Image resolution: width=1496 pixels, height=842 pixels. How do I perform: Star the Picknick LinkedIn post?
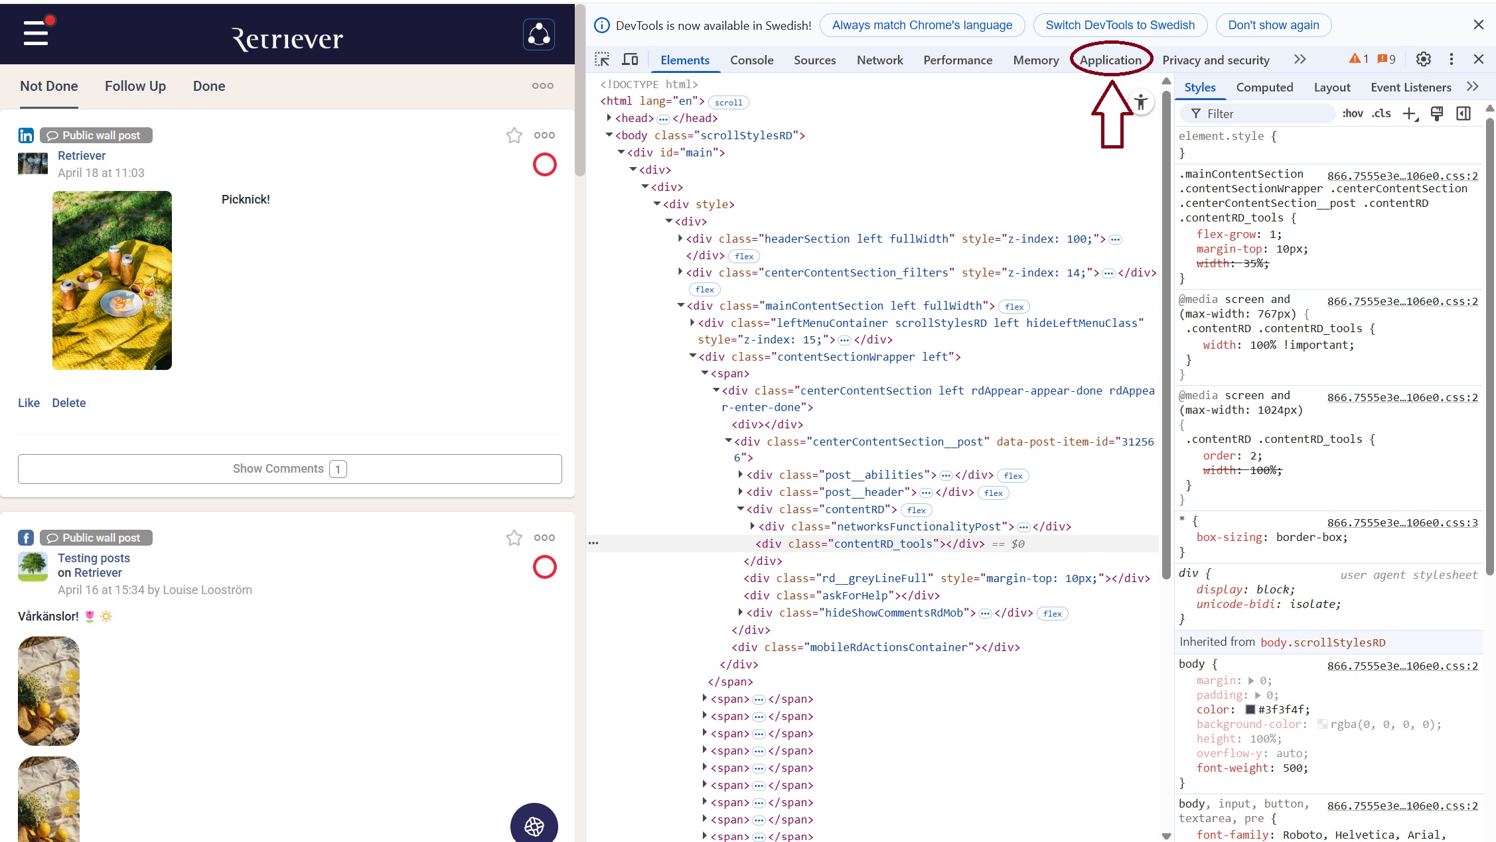514,135
